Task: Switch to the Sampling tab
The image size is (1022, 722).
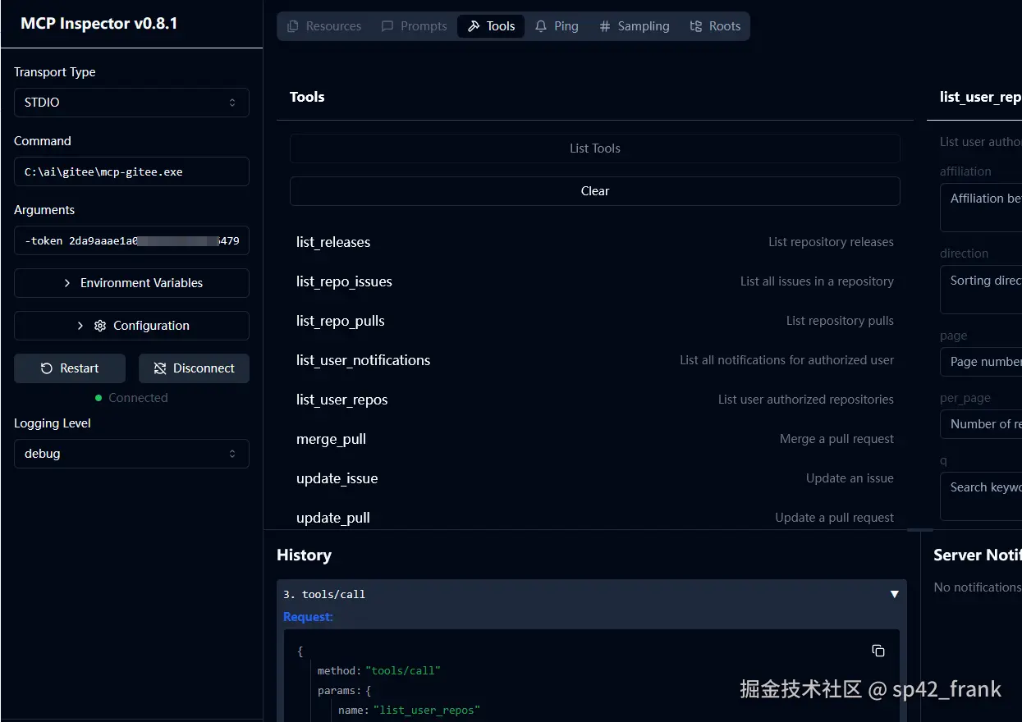Action: coord(634,26)
